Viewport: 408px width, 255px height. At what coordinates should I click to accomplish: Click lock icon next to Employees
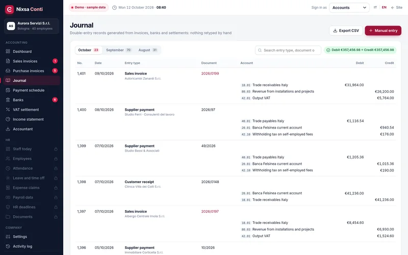pos(56,159)
